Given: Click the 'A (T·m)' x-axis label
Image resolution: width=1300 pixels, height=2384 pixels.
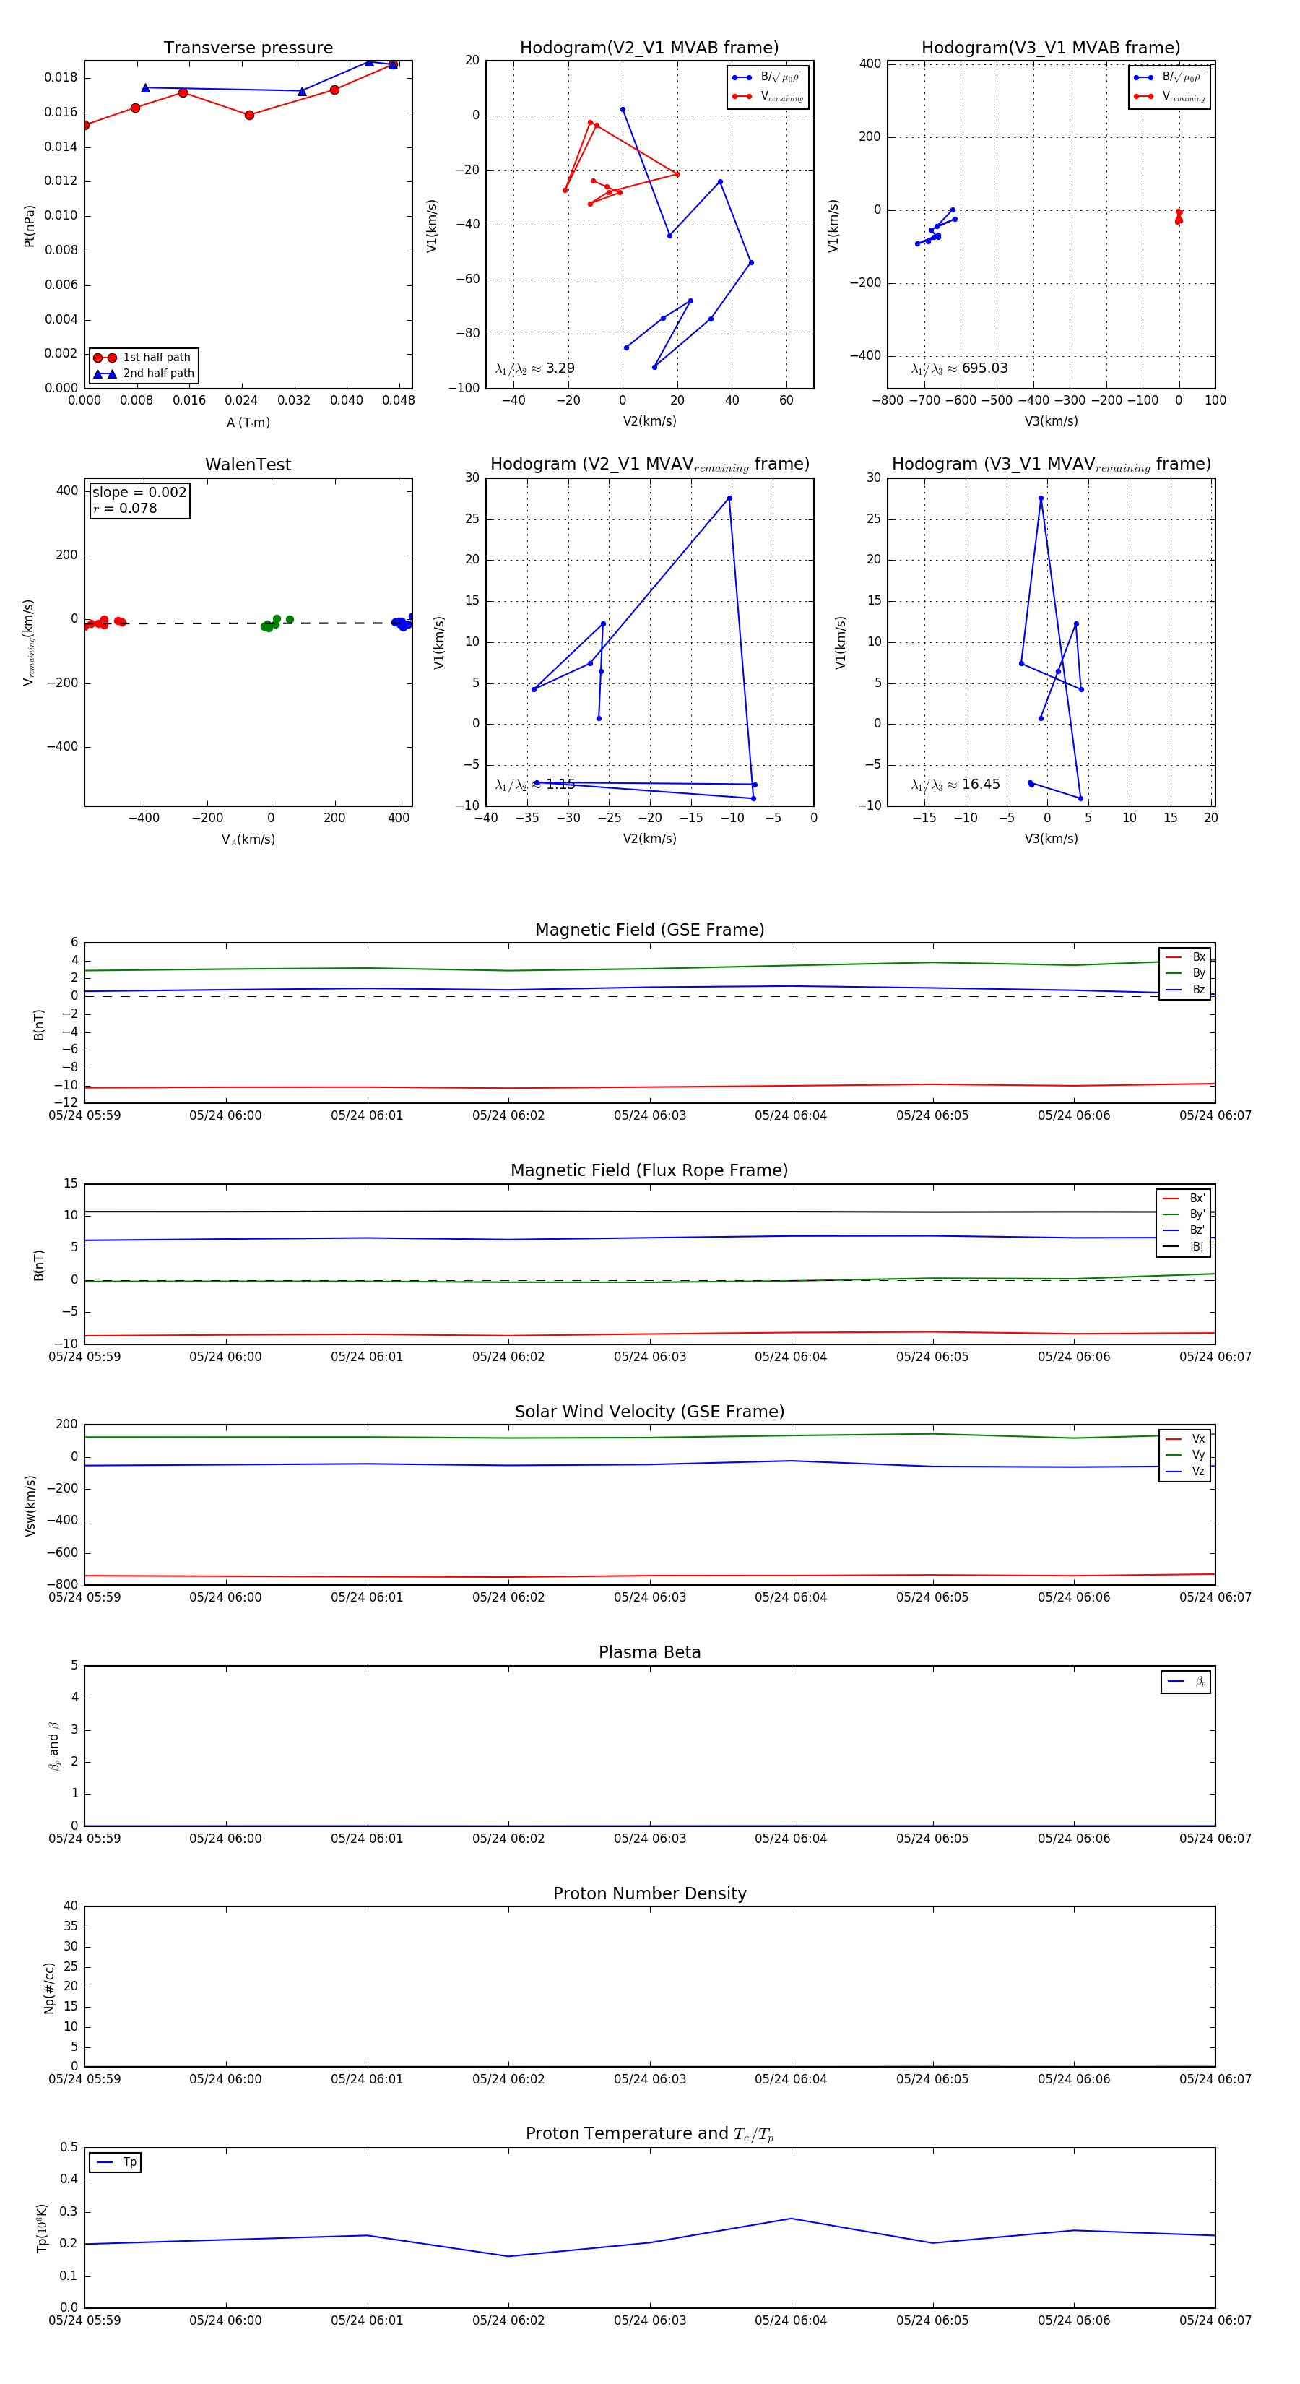Looking at the screenshot, I should coord(248,422).
